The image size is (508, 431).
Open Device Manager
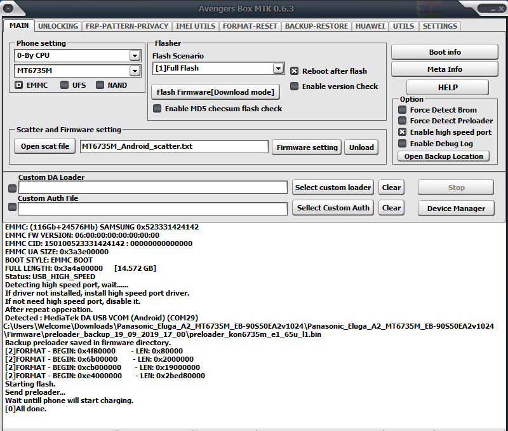click(x=456, y=209)
